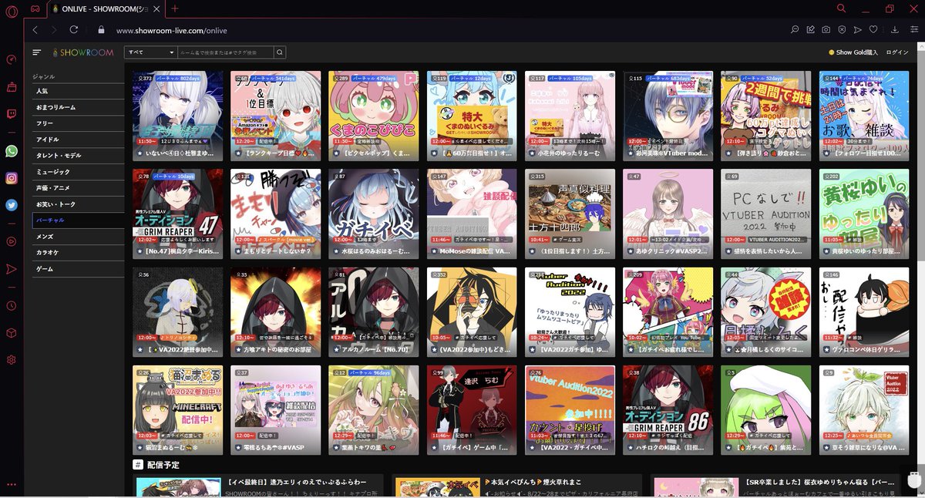Open the Player icon in sidebar
The height and width of the screenshot is (498, 925).
(12, 241)
